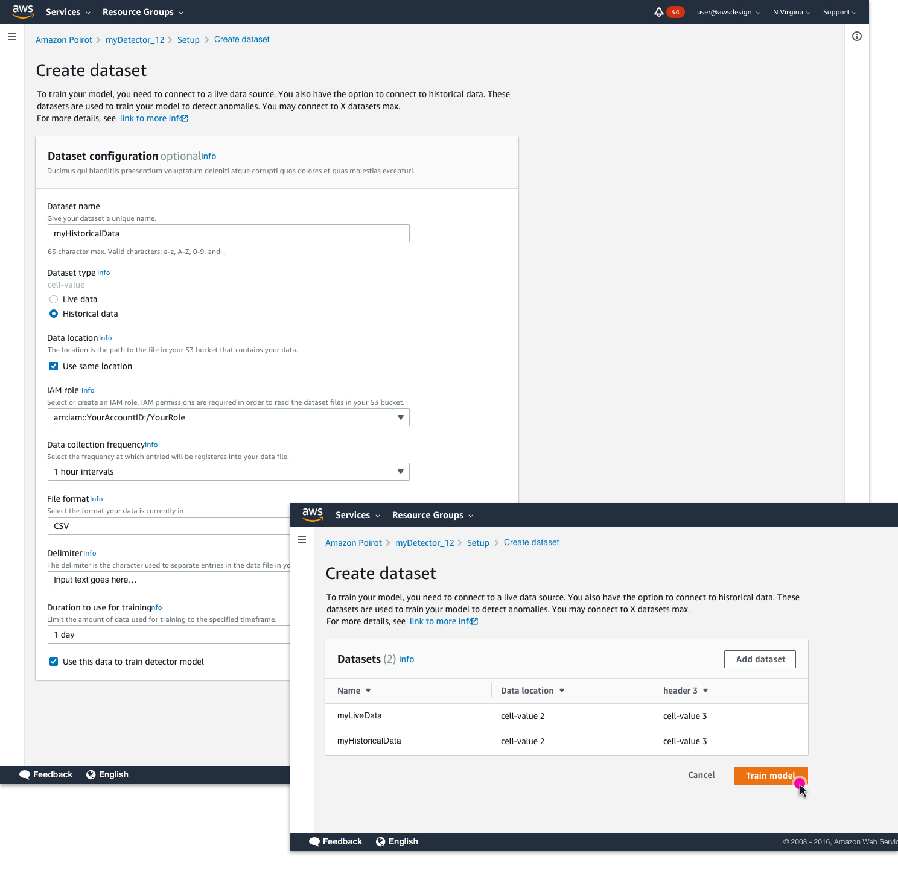Go to Setup breadcrumb in back window
This screenshot has height=880, width=898.
coord(188,40)
